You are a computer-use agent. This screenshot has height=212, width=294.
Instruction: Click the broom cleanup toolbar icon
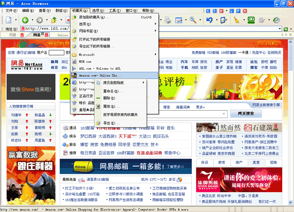[x=237, y=20]
